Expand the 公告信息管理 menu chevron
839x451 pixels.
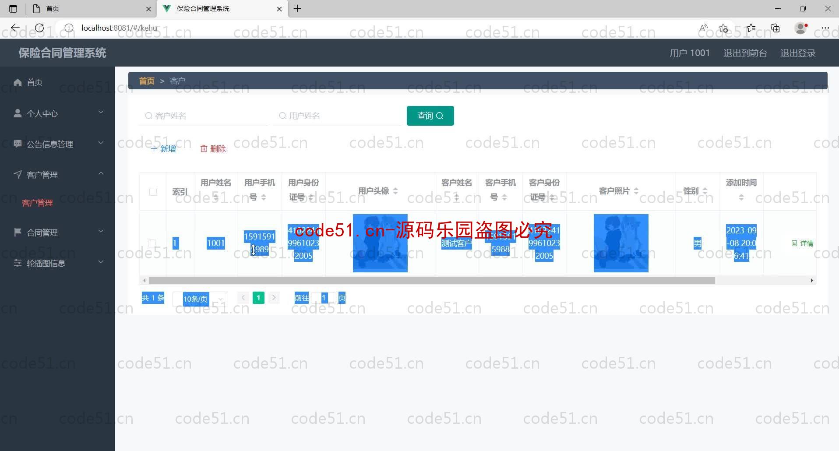[101, 143]
